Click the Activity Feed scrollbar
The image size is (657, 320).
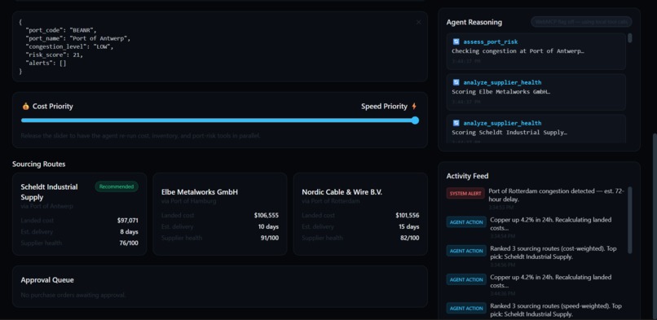click(630, 220)
